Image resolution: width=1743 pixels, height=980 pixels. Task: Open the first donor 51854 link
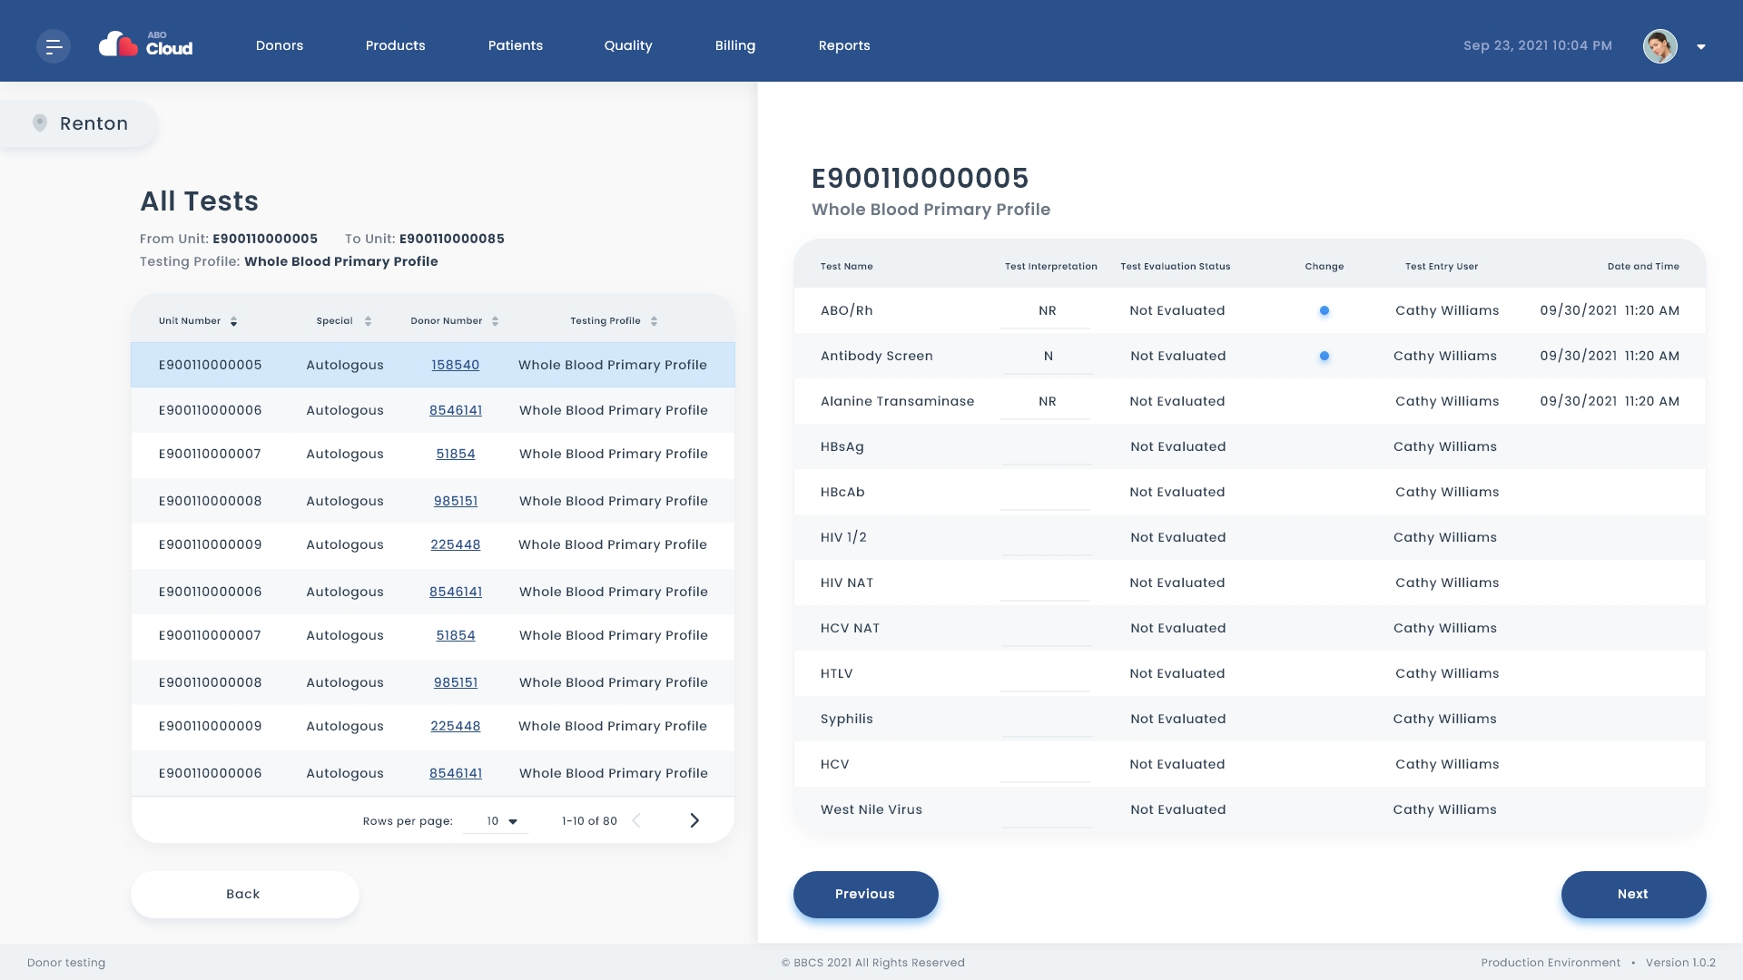456,454
